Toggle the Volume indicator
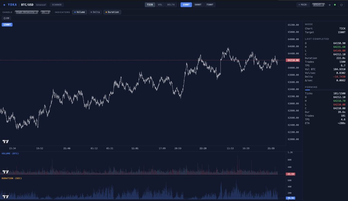 [80, 12]
